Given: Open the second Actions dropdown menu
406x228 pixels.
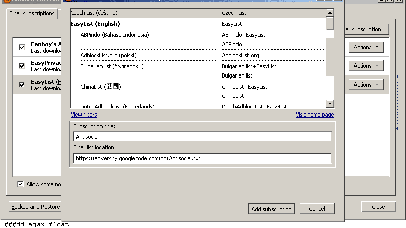Looking at the screenshot, I should tap(365, 66).
